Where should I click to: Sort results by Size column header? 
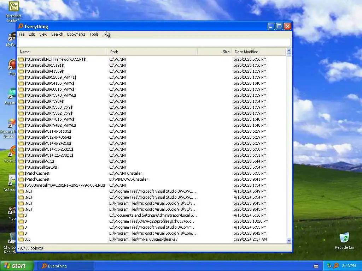[215, 52]
